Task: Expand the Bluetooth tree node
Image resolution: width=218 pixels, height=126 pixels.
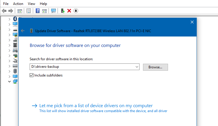Action: tap(10, 19)
